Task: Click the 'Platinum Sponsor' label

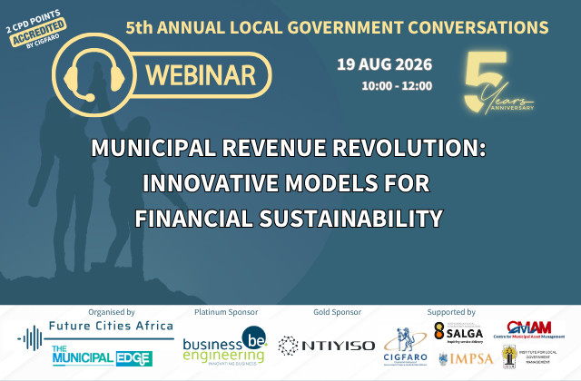Action: pos(226,312)
